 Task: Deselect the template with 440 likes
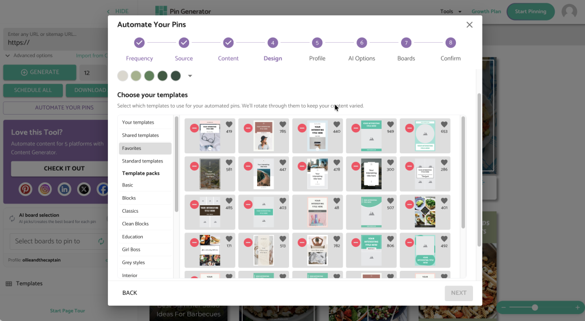point(302,128)
